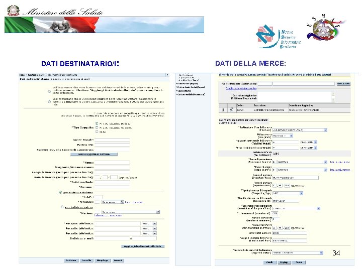The height and width of the screenshot is (271, 362).
Task: Open the last item in the goods side menu
Action: [191, 94]
